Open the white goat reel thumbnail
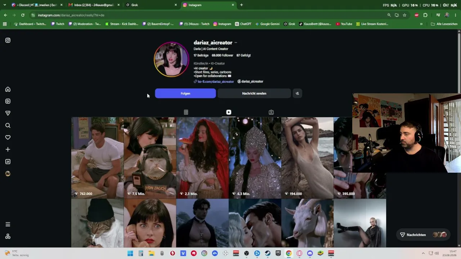Screen dimensions: 461x259 (x=308, y=223)
